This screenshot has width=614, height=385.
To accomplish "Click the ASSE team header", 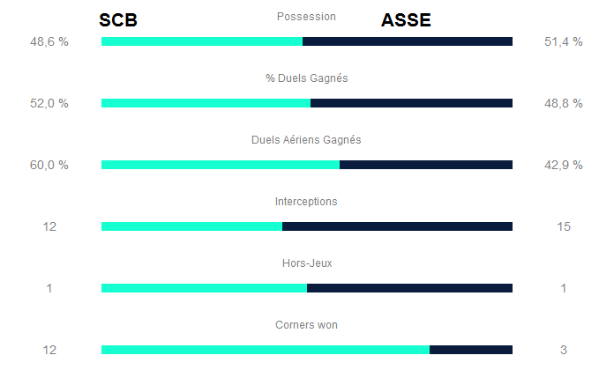I will coord(406,20).
